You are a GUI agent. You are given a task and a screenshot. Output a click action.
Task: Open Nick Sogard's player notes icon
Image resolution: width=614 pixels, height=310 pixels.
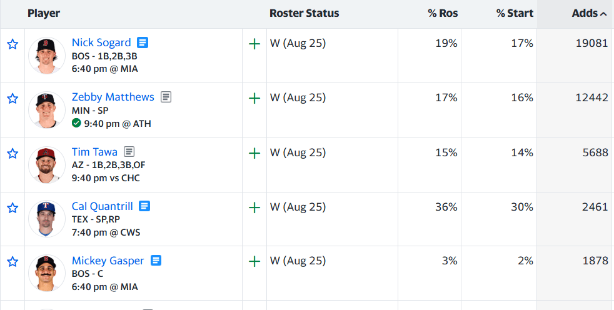pyautogui.click(x=143, y=42)
